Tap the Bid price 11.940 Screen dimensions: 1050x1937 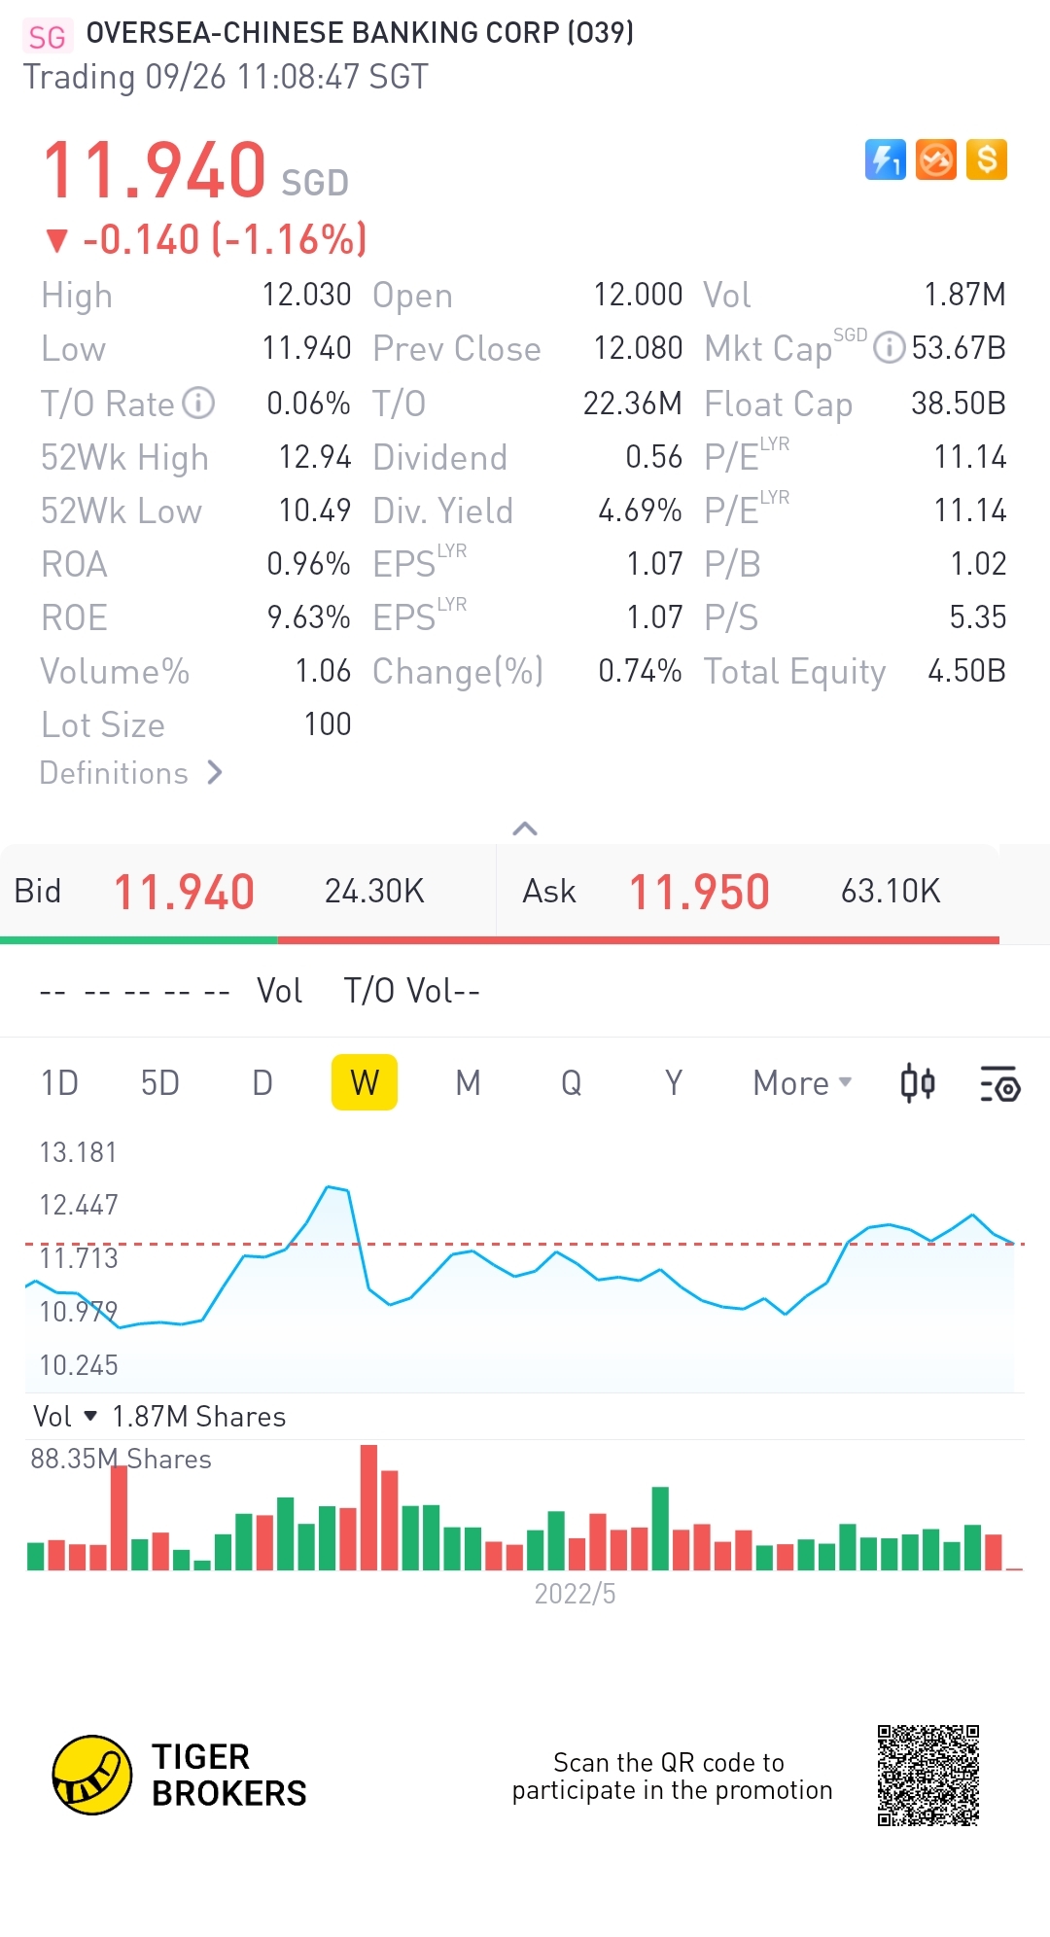point(184,892)
